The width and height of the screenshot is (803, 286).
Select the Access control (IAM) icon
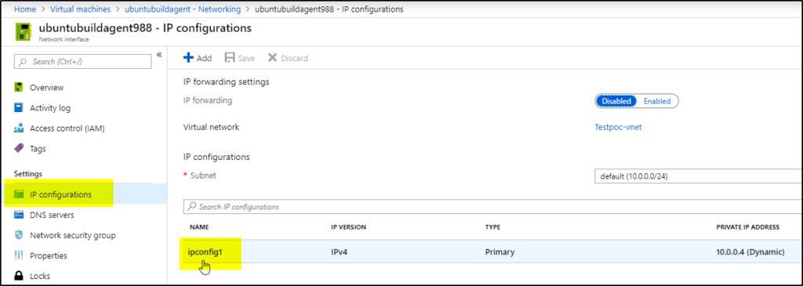(x=19, y=129)
